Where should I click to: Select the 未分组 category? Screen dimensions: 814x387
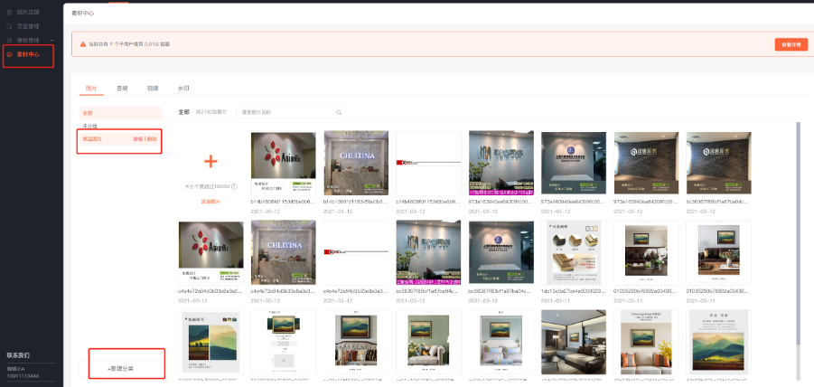tap(90, 126)
